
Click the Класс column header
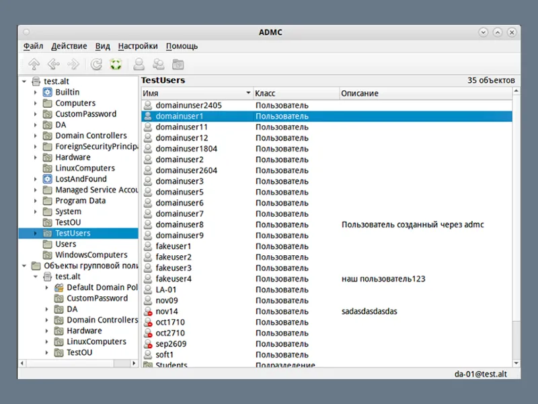click(296, 93)
